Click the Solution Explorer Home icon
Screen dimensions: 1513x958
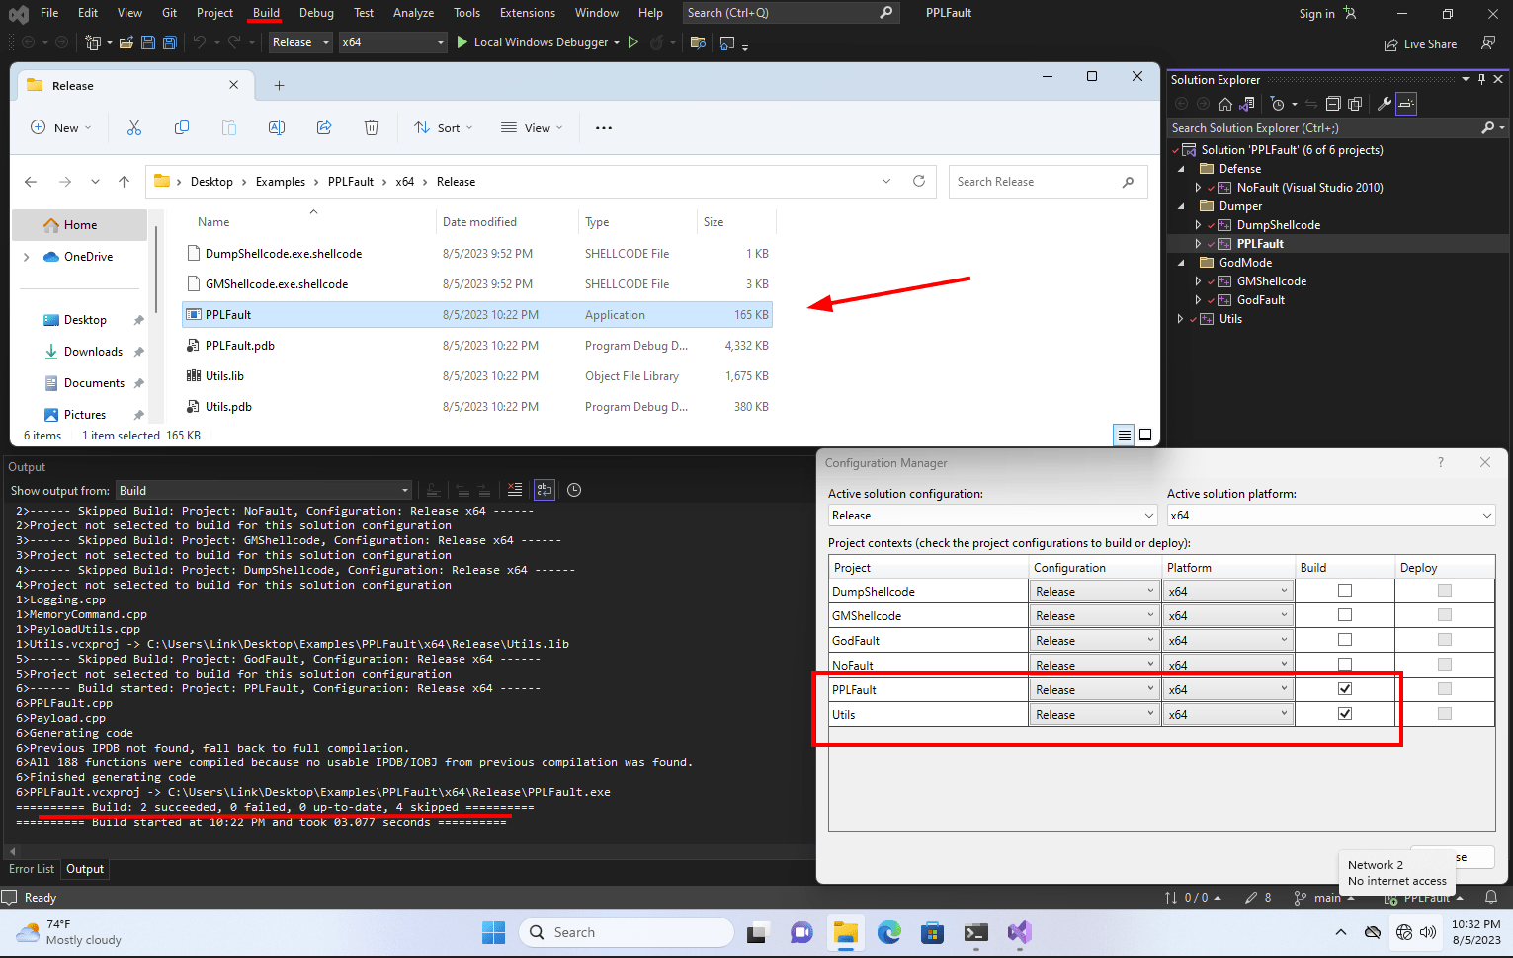(x=1225, y=104)
